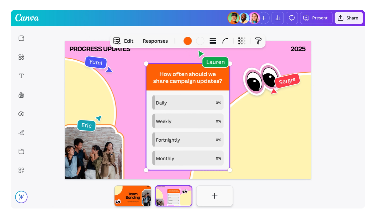Select the team photo on the slide
The image size is (374, 221).
[93, 153]
